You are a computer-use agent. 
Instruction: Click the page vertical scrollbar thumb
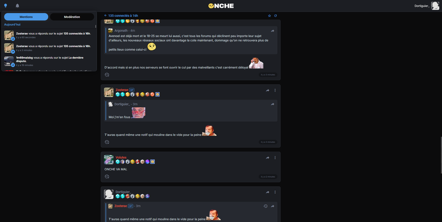[441, 152]
